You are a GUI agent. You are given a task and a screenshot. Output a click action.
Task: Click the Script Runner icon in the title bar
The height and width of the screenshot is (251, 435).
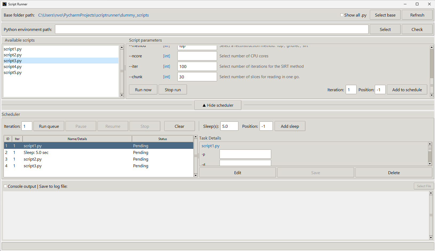click(4, 4)
